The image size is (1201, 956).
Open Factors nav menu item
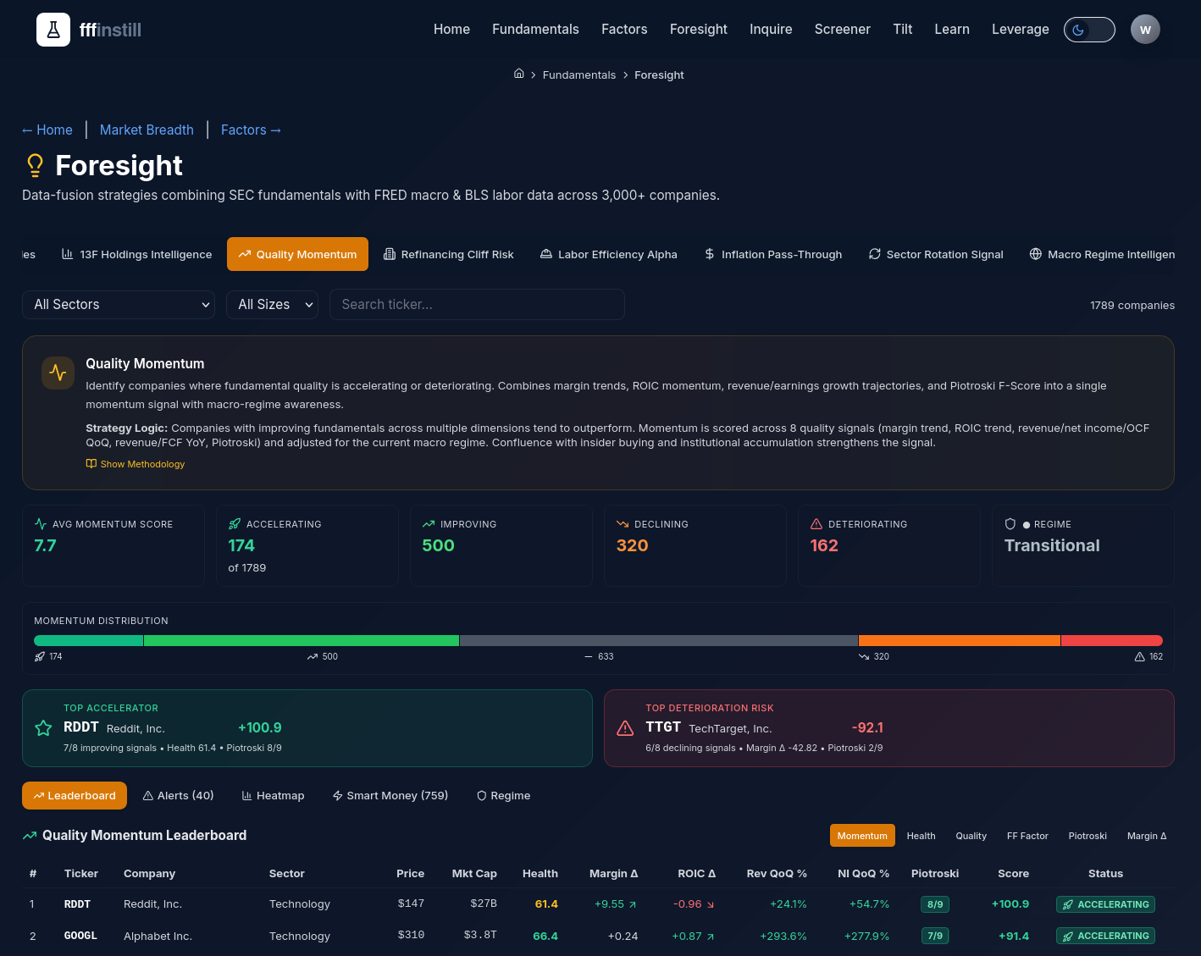click(624, 30)
